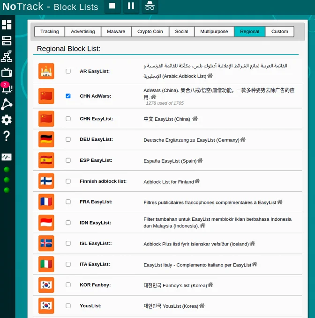Open CHN AdWars homepage house icon
315x318 pixels.
[153, 97]
